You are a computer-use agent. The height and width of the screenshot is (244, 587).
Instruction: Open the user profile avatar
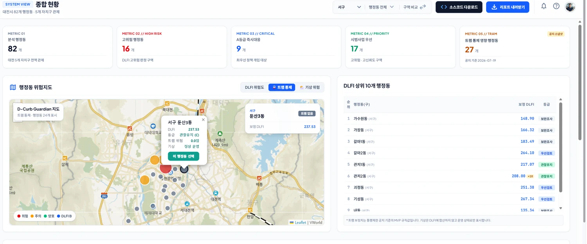tap(570, 7)
